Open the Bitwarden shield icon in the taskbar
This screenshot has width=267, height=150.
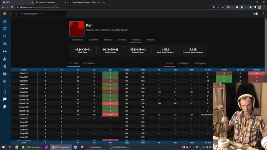click(76, 147)
